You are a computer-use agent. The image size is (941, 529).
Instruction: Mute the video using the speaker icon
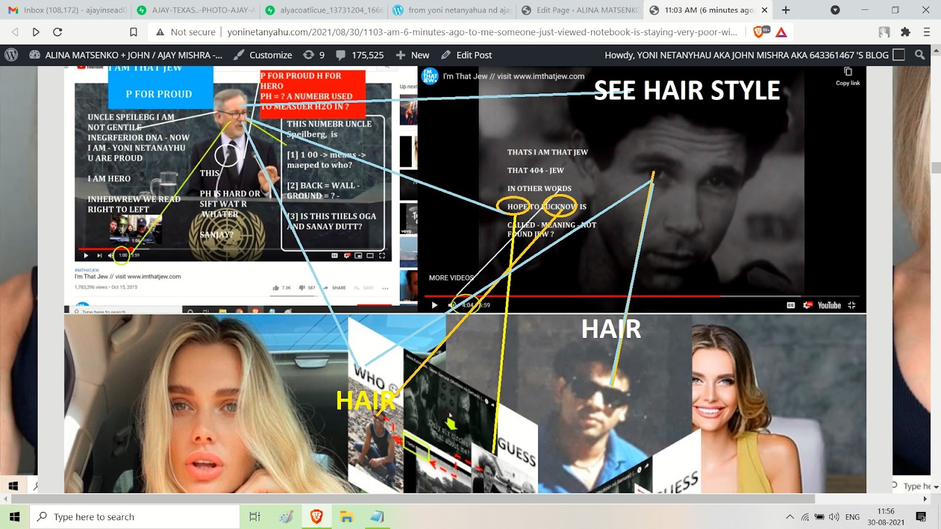(x=452, y=305)
